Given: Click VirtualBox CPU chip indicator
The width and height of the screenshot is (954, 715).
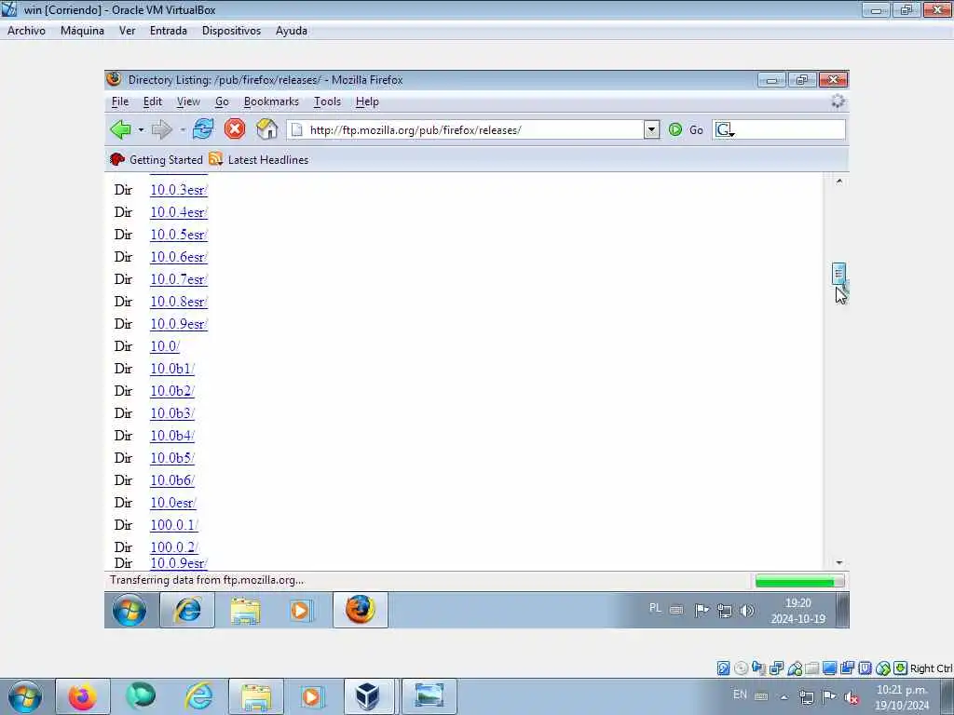Looking at the screenshot, I should point(865,668).
